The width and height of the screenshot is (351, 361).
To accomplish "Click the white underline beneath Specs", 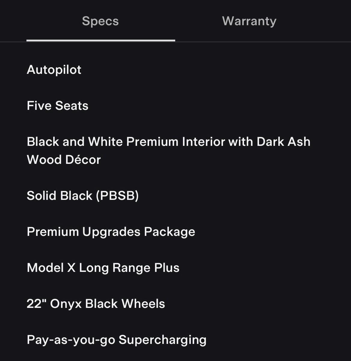I will (101, 40).
